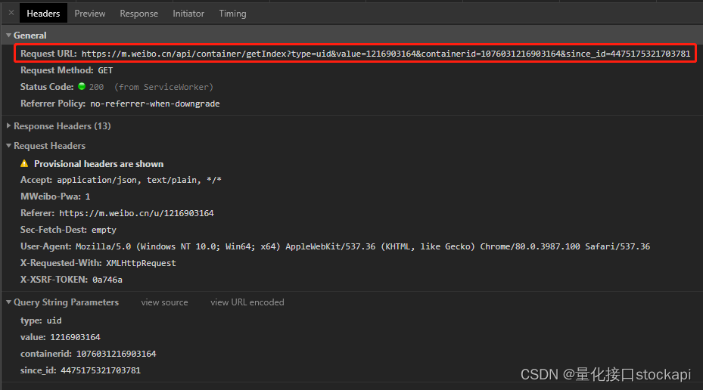Click the MWeibo-Pwa header row
703x390 pixels.
point(55,197)
